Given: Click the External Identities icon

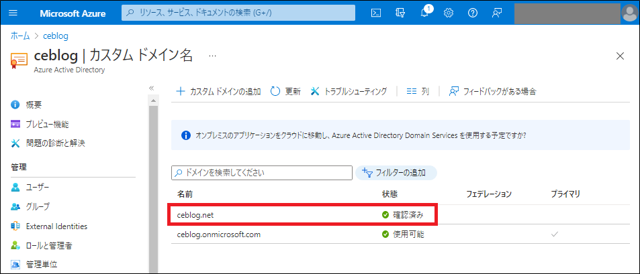Looking at the screenshot, I should [15, 226].
